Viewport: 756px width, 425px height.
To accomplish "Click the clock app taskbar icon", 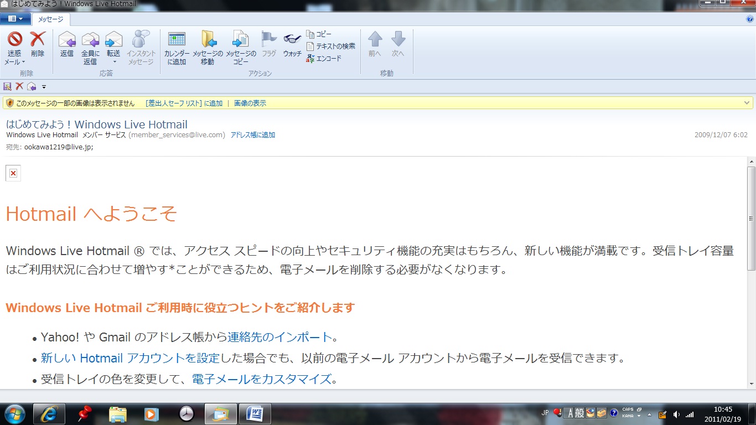I will point(187,413).
